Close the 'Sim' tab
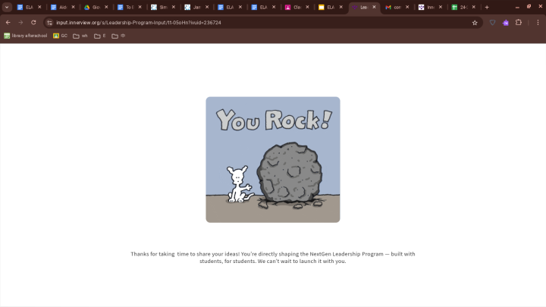Image resolution: width=546 pixels, height=307 pixels. (174, 7)
